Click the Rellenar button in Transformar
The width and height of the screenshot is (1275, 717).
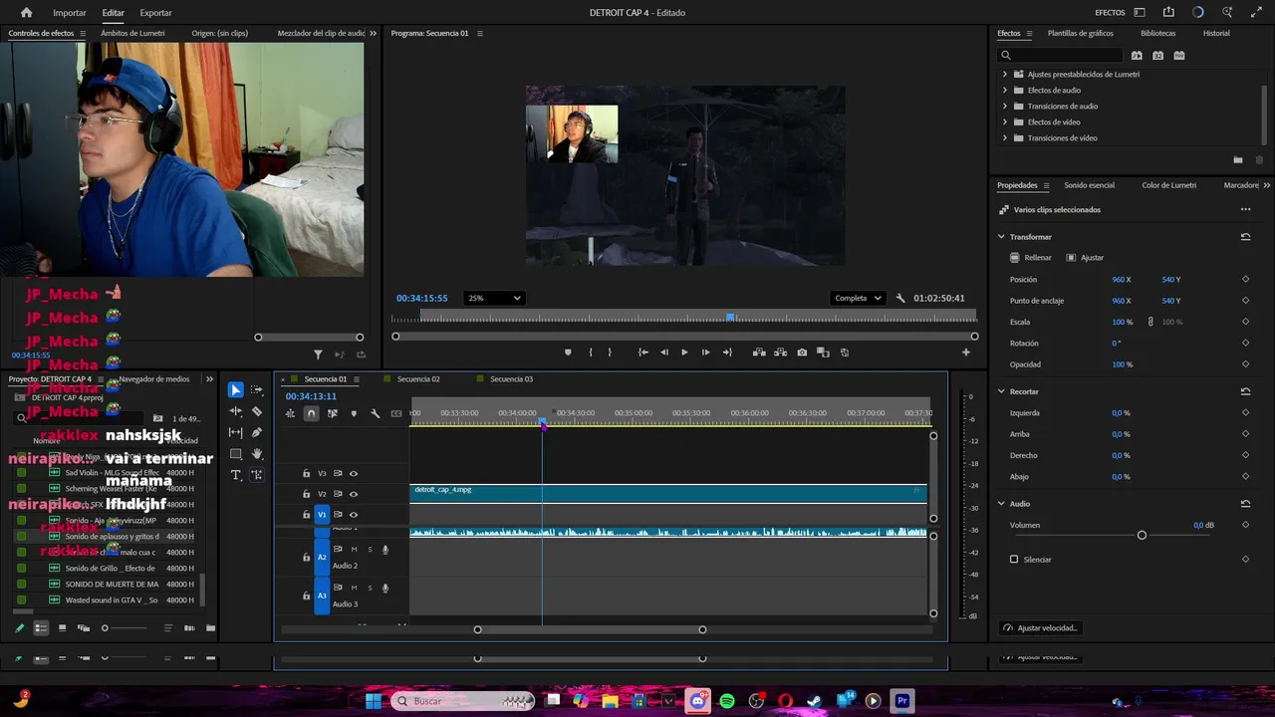1031,258
